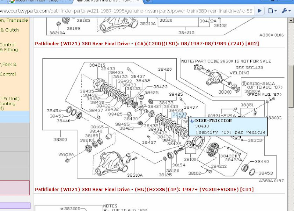Open the 'on, Transaxle' sidebar link
Screen dimensions: 294x211
click(x=14, y=20)
